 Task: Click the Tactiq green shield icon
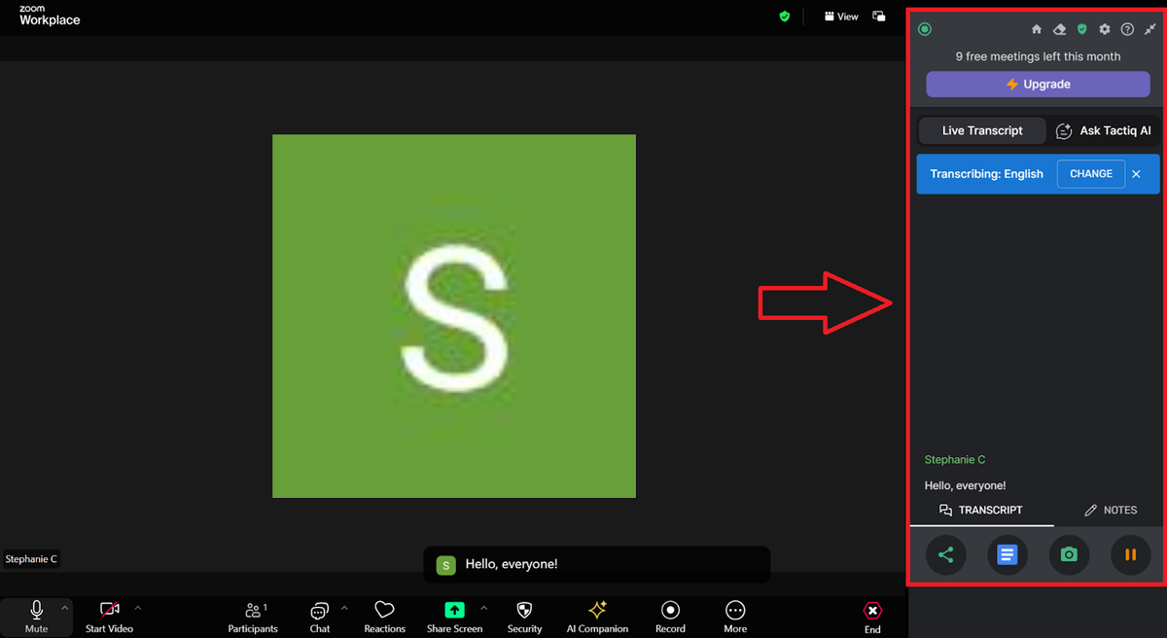tap(1081, 29)
